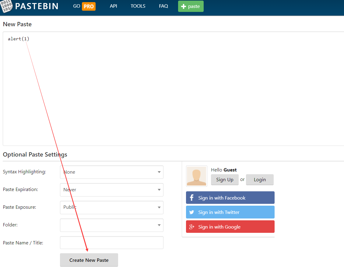The width and height of the screenshot is (344, 267).
Task: Open the GO PRO badge
Action: pyautogui.click(x=89, y=6)
